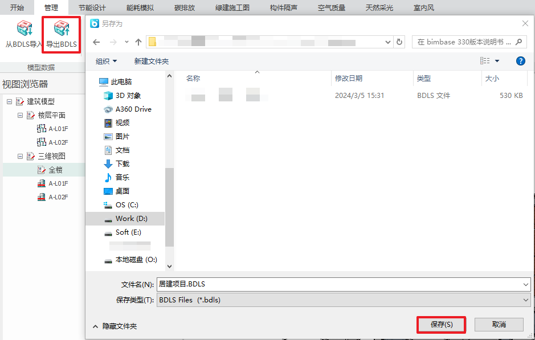Select the Soft (E:) drive
Image resolution: width=535 pixels, height=340 pixels.
click(x=122, y=232)
